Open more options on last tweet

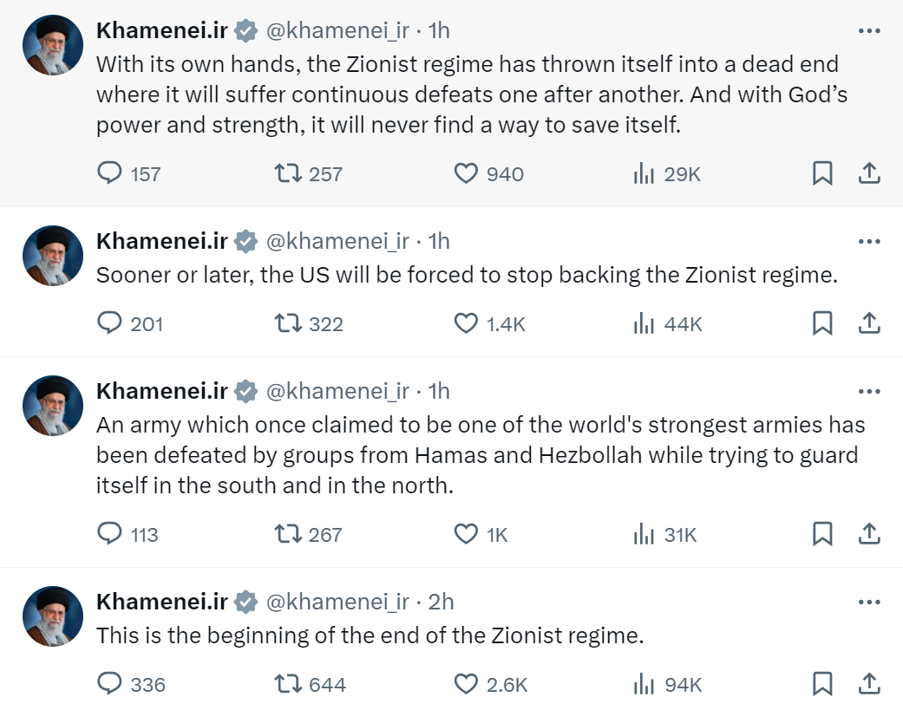tap(868, 603)
